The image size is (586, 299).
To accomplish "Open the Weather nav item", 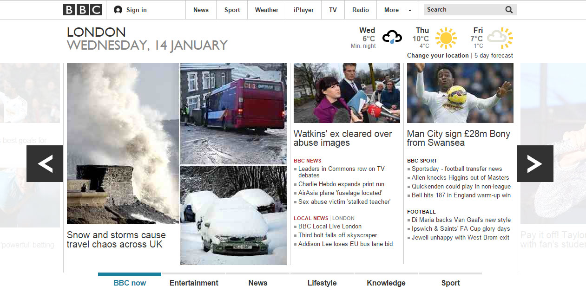I will (267, 10).
